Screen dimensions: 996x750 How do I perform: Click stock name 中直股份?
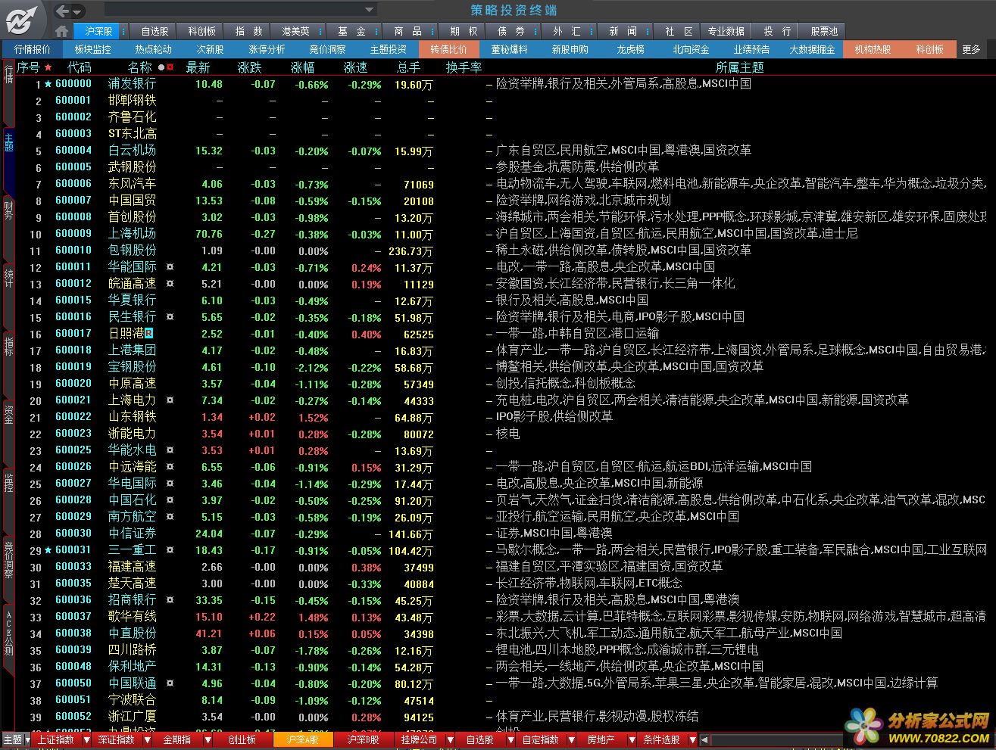pos(132,633)
